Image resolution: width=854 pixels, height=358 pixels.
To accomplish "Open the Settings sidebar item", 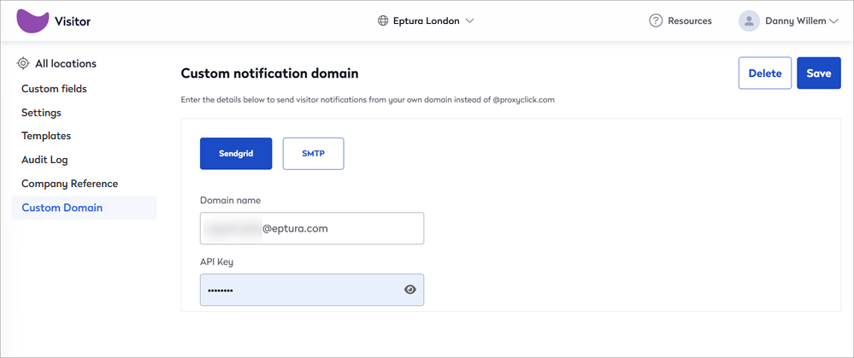I will pos(41,113).
